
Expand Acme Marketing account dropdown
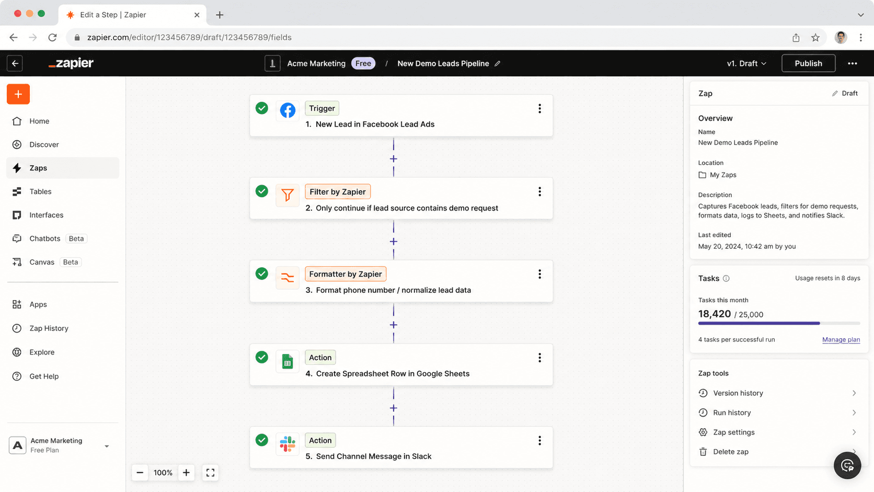107,446
